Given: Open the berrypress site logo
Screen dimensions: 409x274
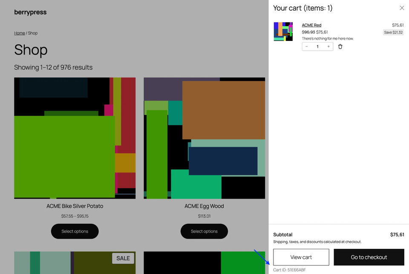Looking at the screenshot, I should [x=30, y=12].
